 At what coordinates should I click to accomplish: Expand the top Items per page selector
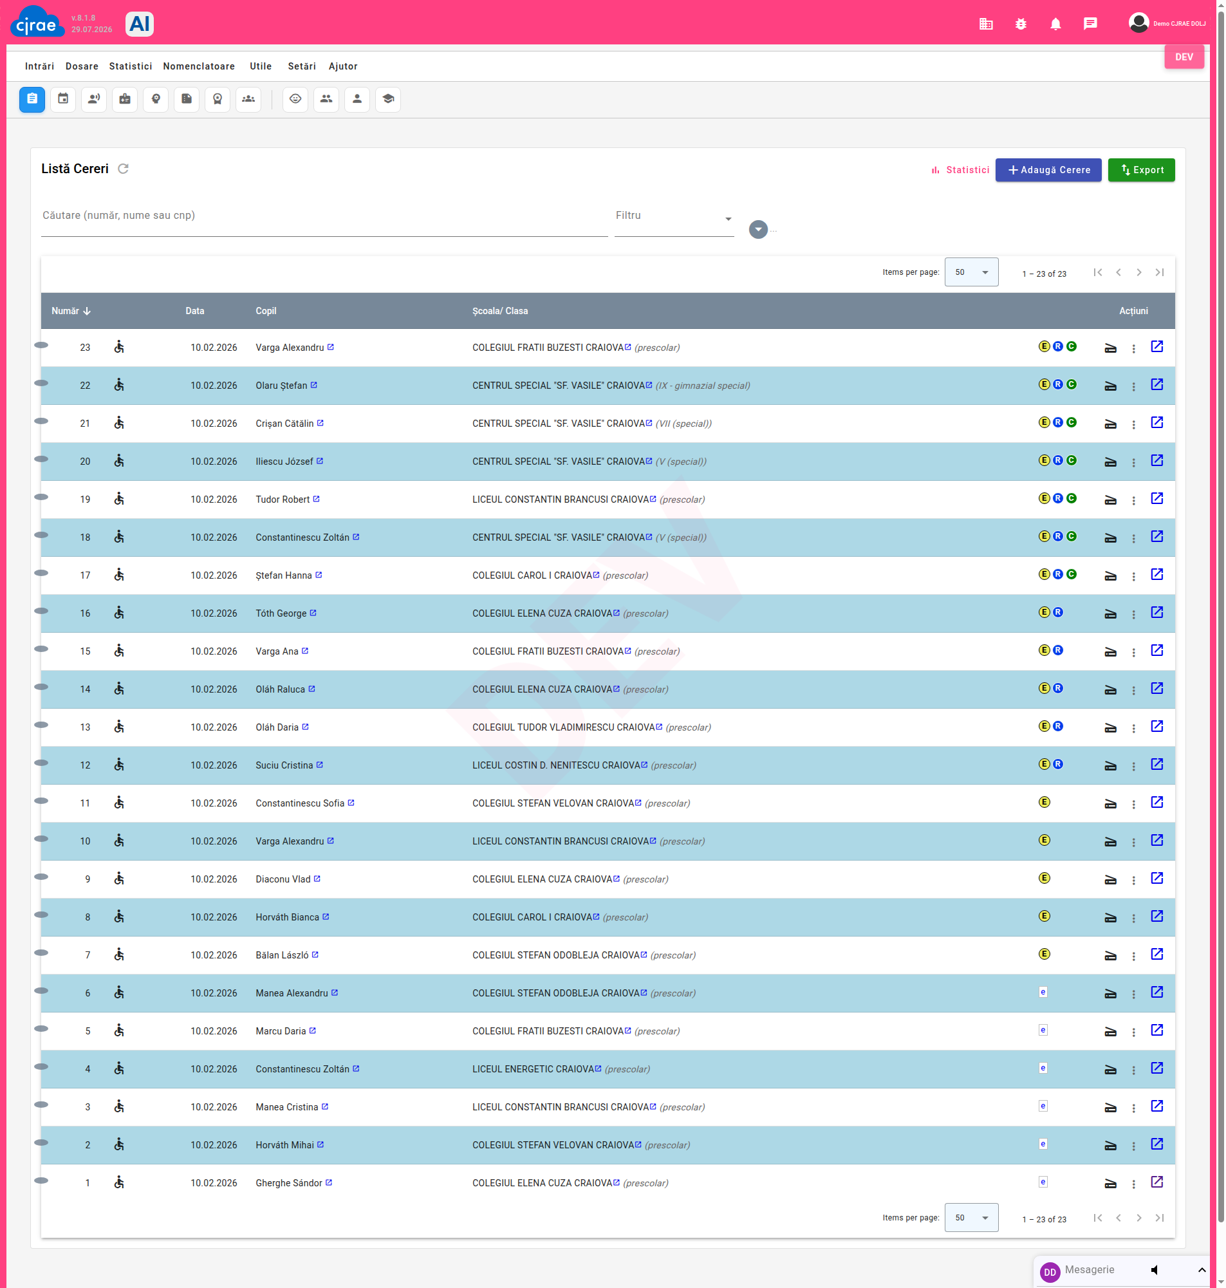click(971, 272)
